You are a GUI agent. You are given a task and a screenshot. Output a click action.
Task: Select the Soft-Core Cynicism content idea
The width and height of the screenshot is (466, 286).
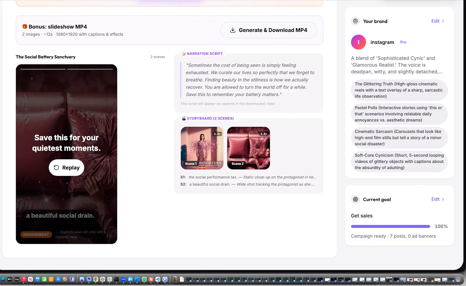(399, 161)
